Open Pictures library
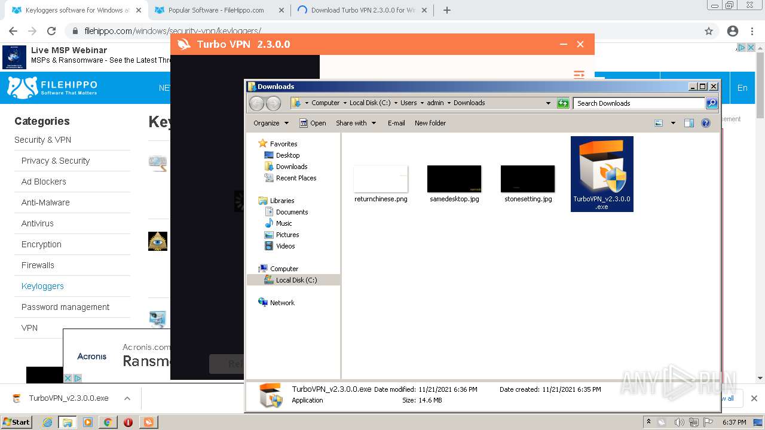Viewport: 765px width, 430px height. point(287,235)
